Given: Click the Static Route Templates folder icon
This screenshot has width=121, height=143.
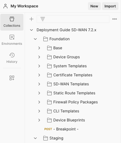Looking at the screenshot, I should pyautogui.click(x=49, y=93).
